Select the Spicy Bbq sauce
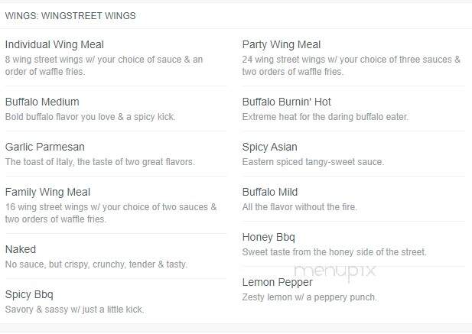The image size is (472, 334). [29, 294]
